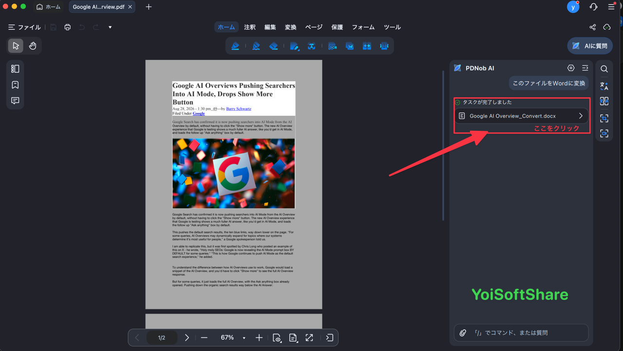Screen dimensions: 623x351
Task: Choose the squiggly underline highlight tool
Action: click(x=256, y=46)
